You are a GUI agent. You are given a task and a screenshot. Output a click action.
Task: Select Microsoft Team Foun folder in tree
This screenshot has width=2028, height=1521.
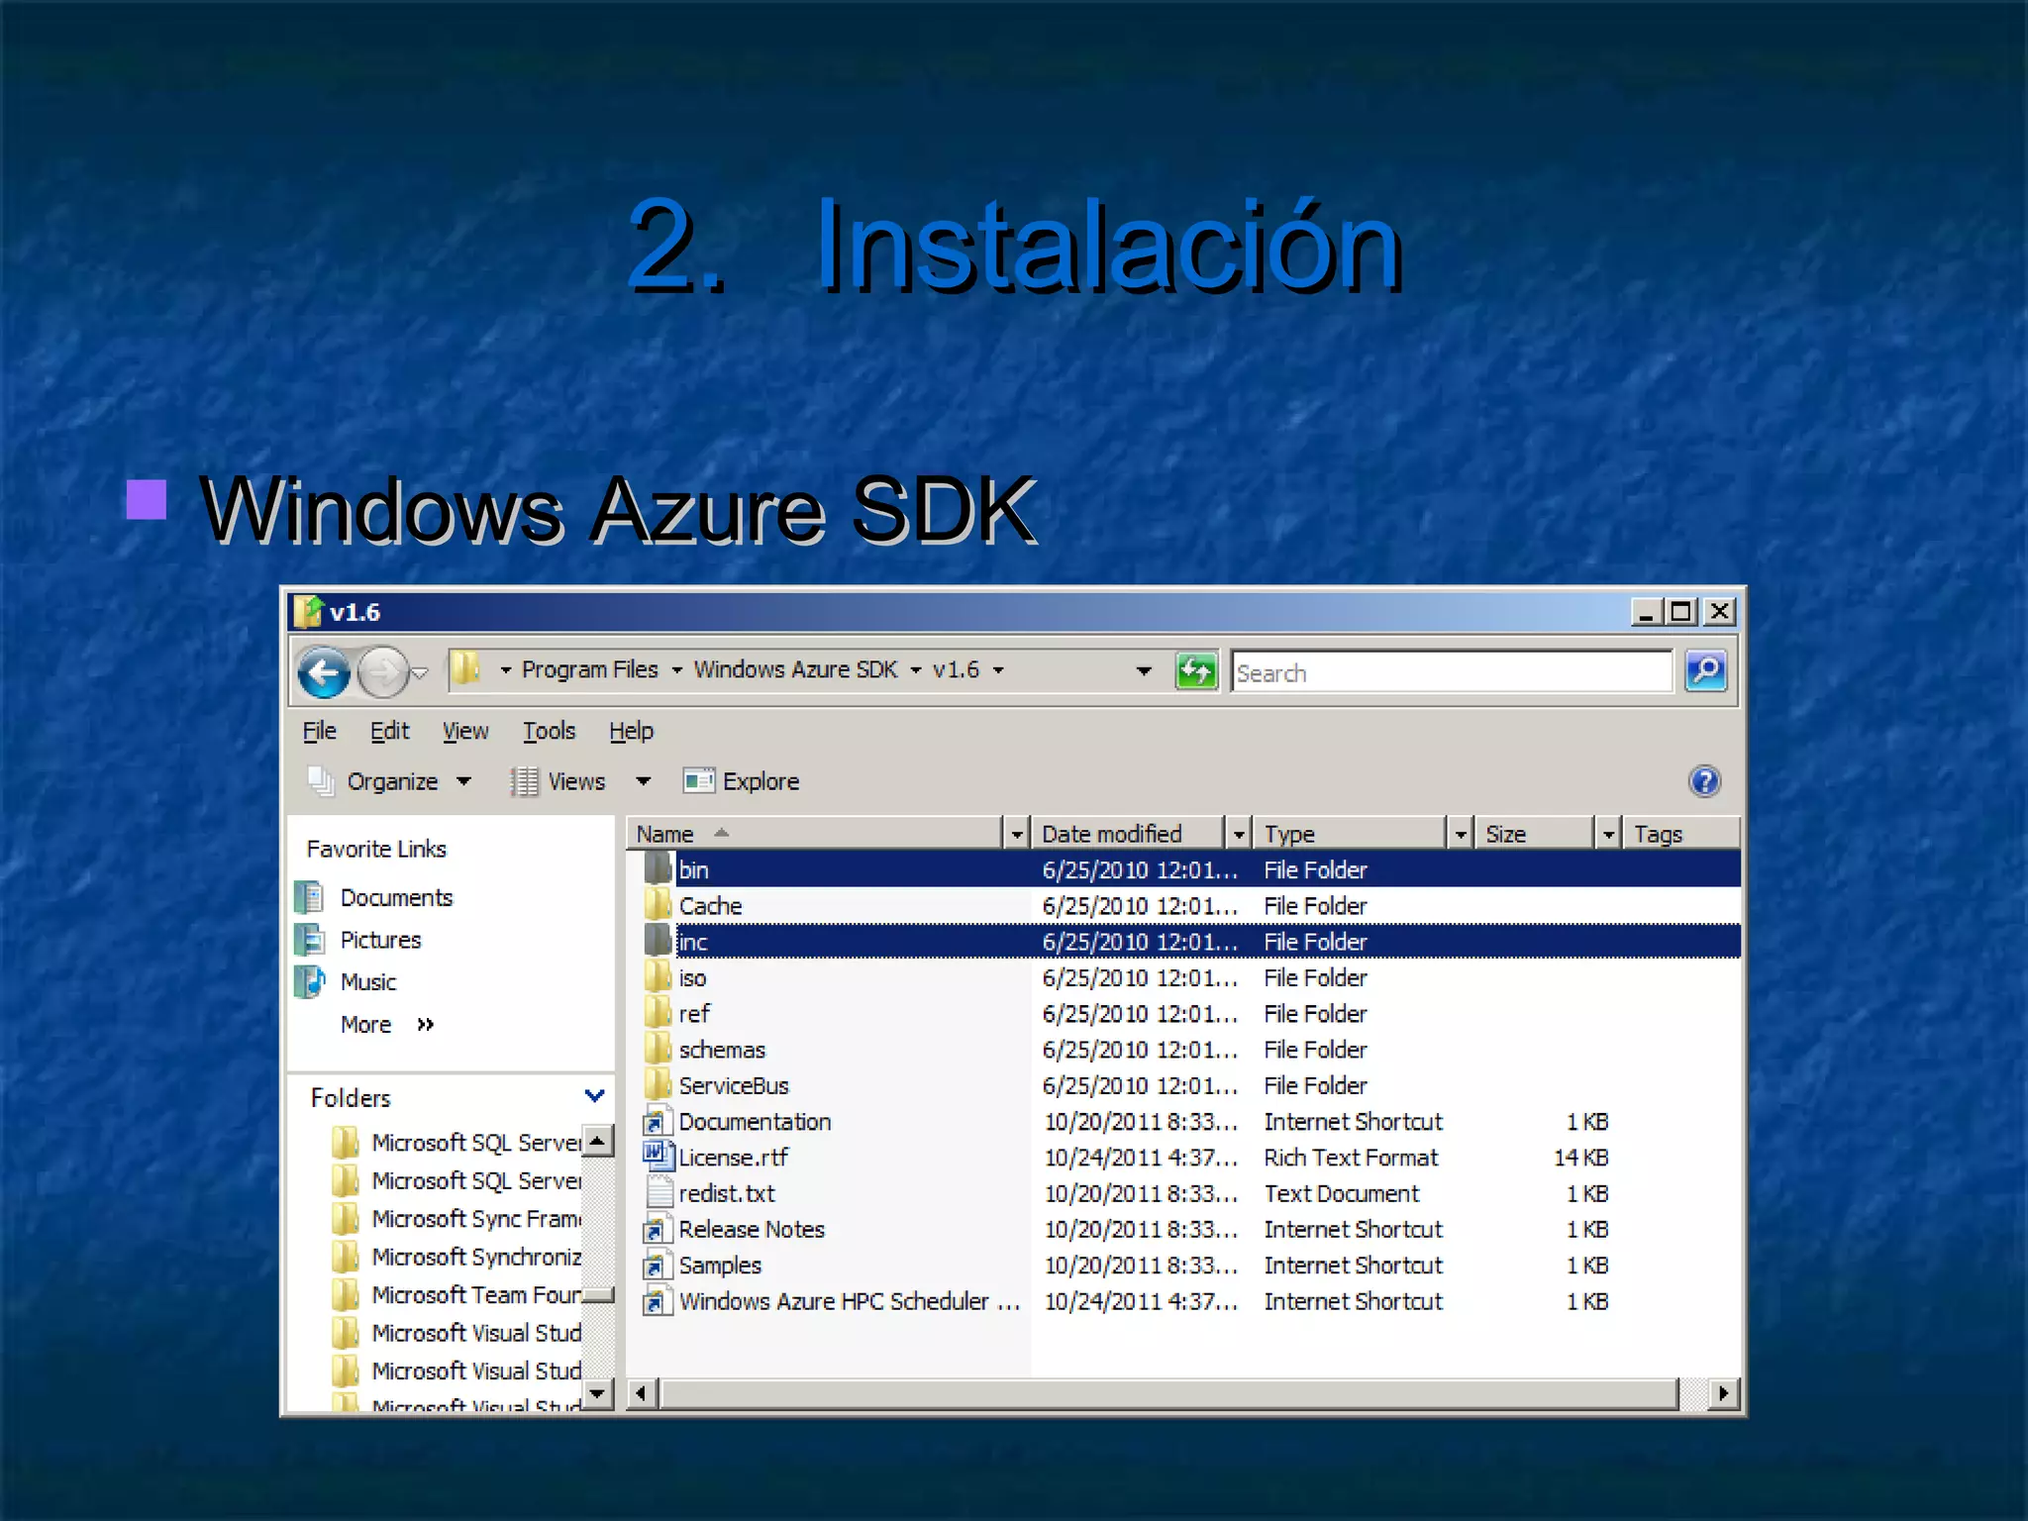(456, 1294)
